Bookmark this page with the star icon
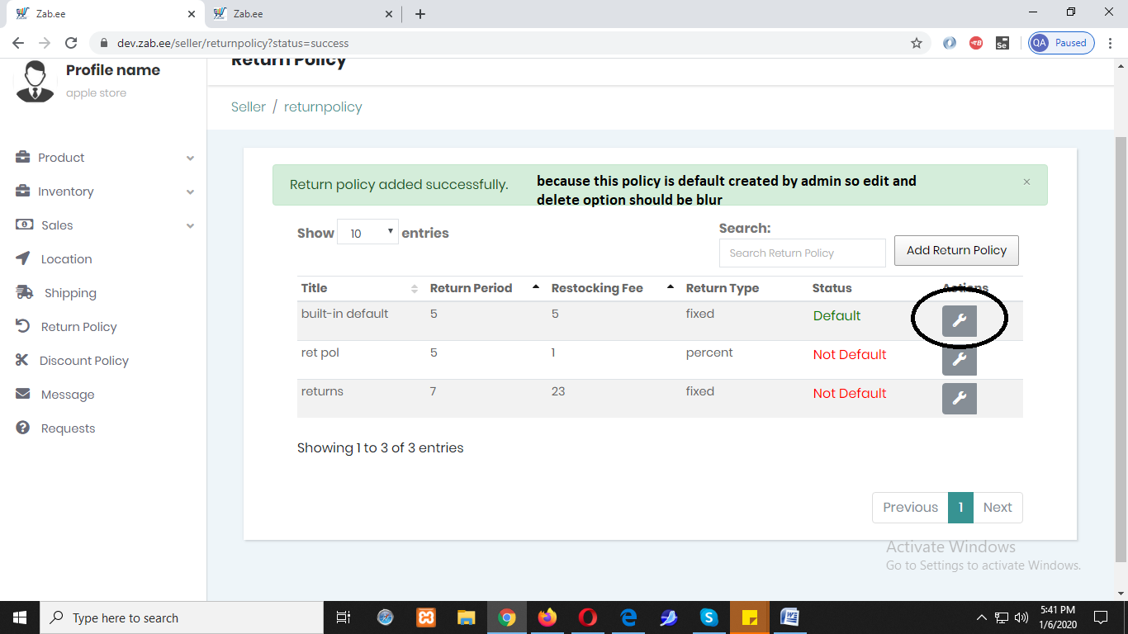Image resolution: width=1128 pixels, height=634 pixels. point(917,43)
